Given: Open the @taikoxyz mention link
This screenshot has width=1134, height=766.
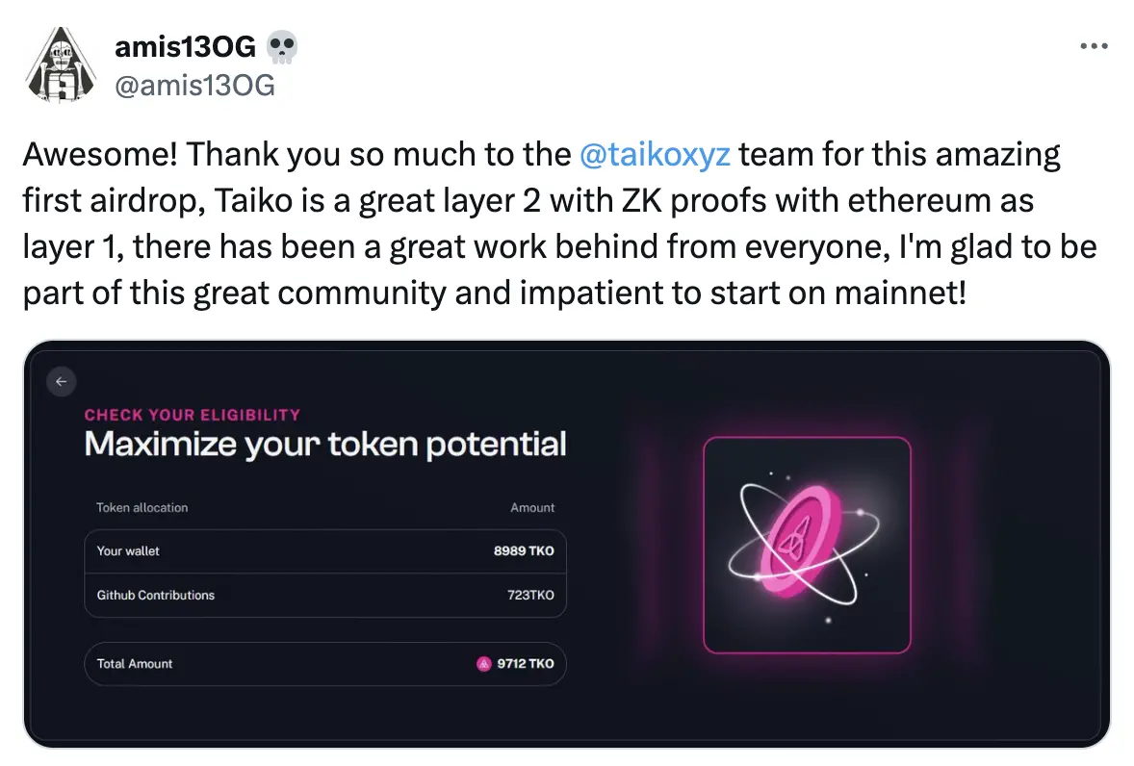Looking at the screenshot, I should (656, 155).
